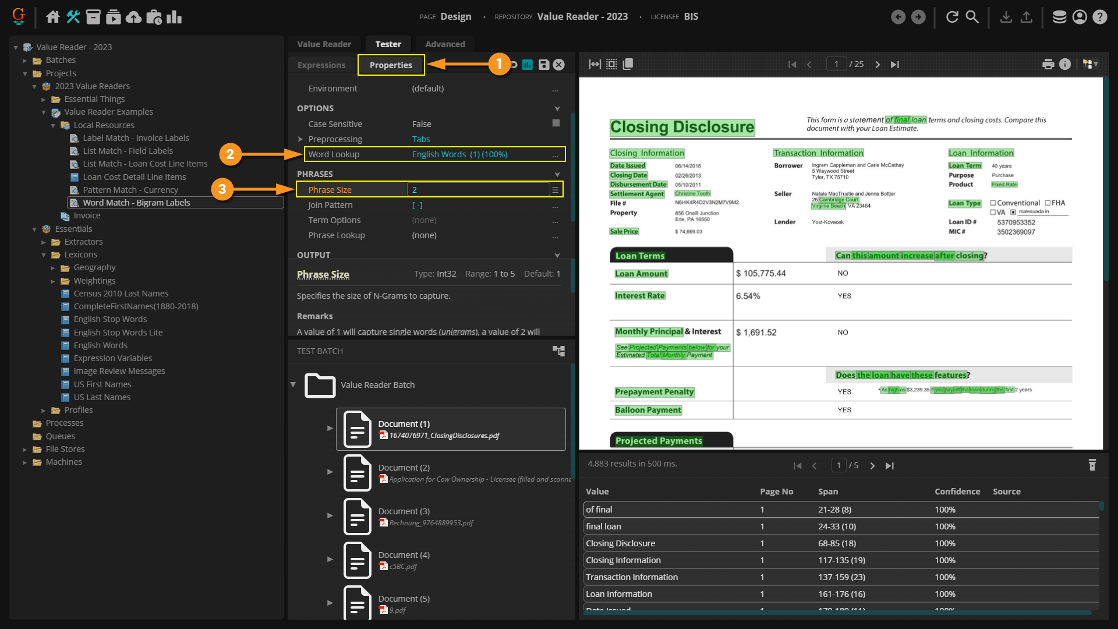Click the fit-width icon in viewer
The width and height of the screenshot is (1118, 629).
point(595,64)
